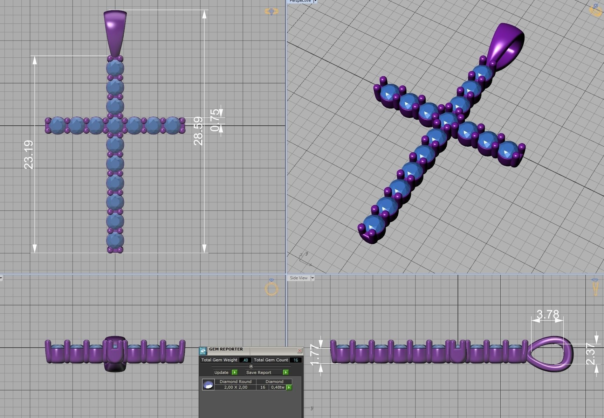This screenshot has width=604, height=418.
Task: Click the Diamond Round shape cell
Action: [235, 382]
